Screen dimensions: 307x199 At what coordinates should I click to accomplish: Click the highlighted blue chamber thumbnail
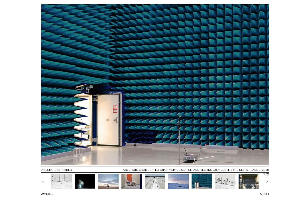(x=202, y=181)
